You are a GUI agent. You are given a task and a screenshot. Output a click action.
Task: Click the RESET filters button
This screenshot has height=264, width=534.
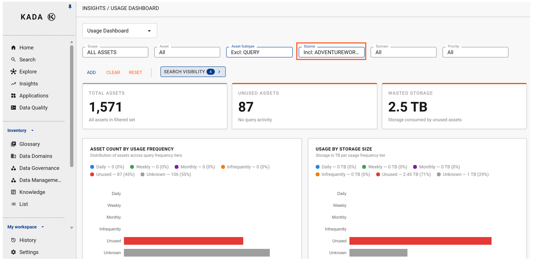(x=135, y=72)
